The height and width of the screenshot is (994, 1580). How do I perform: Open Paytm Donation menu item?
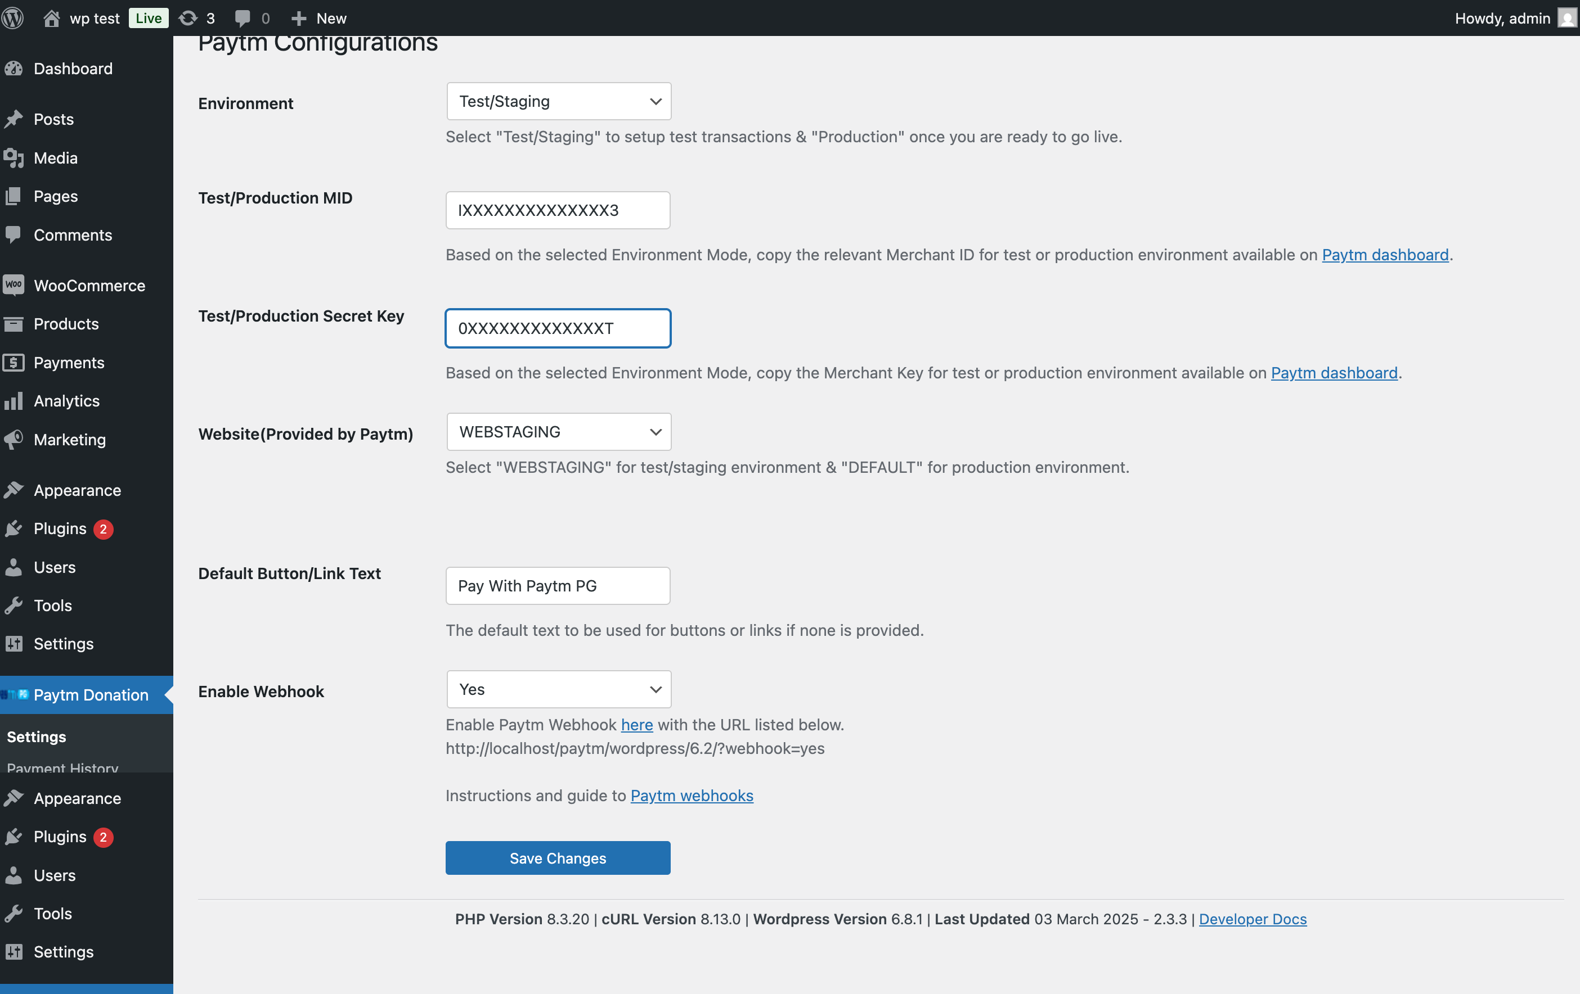point(87,694)
